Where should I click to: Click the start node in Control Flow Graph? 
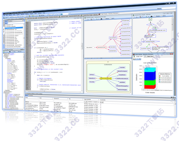coord(150,19)
